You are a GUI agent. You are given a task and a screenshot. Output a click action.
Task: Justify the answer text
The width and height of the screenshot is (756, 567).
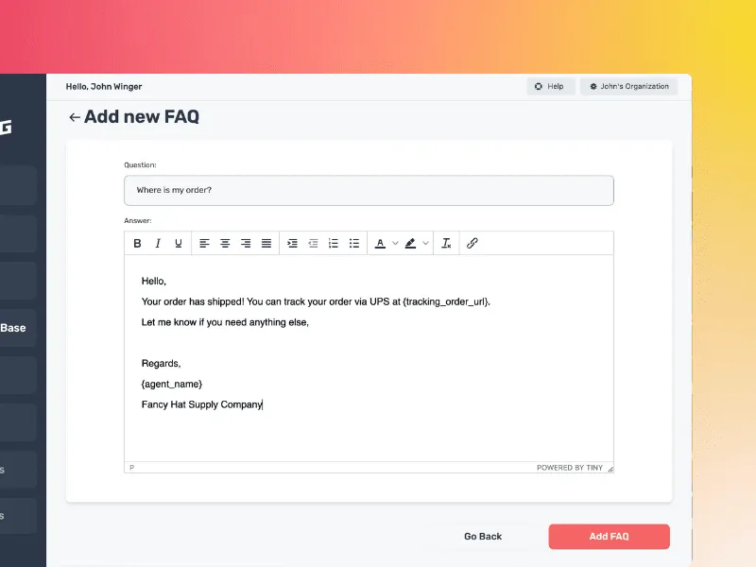(266, 244)
